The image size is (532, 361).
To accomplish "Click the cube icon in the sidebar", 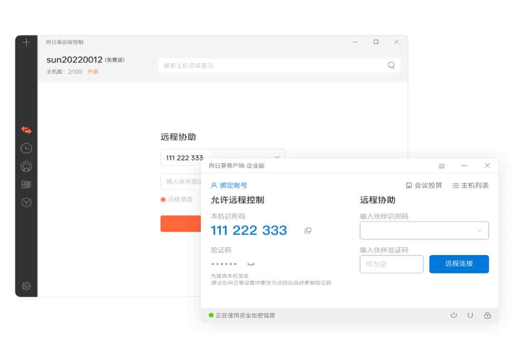I will pyautogui.click(x=26, y=202).
